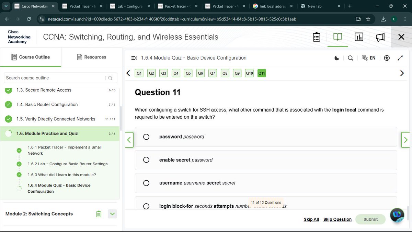Screen dimensions: 412x232
Task: Go back in browser history
Action: 7,19
